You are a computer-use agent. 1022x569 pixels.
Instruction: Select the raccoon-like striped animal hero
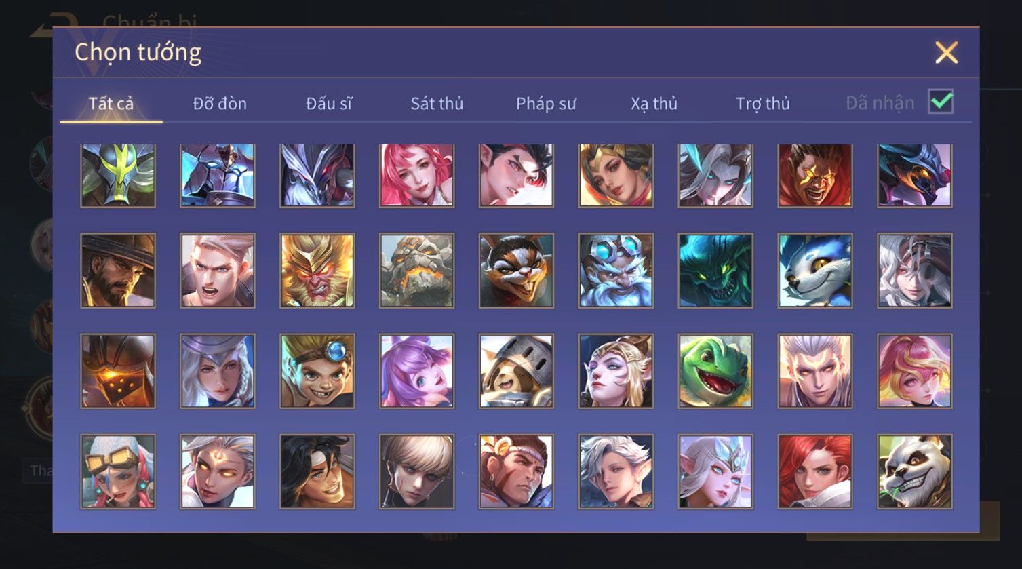pyautogui.click(x=516, y=271)
